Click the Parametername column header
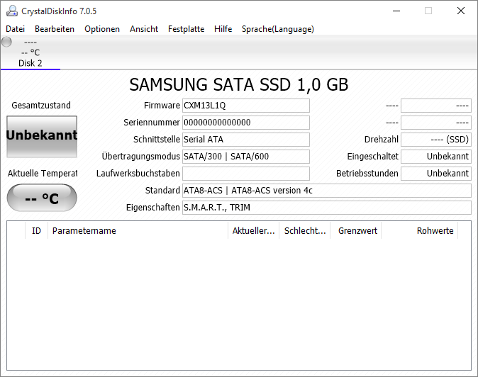Image resolution: width=478 pixels, height=377 pixels. coord(138,231)
